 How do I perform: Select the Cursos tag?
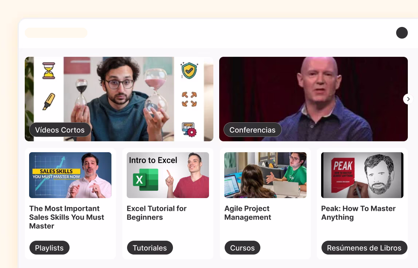coord(242,248)
